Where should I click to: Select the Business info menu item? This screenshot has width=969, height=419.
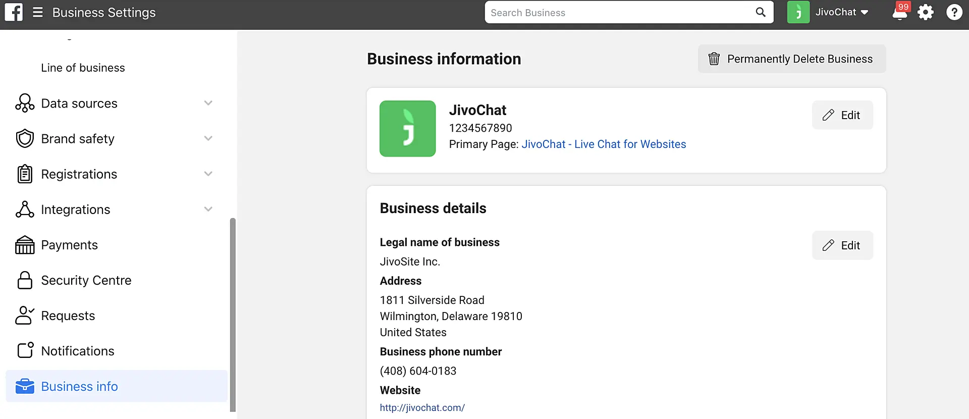[x=79, y=386]
